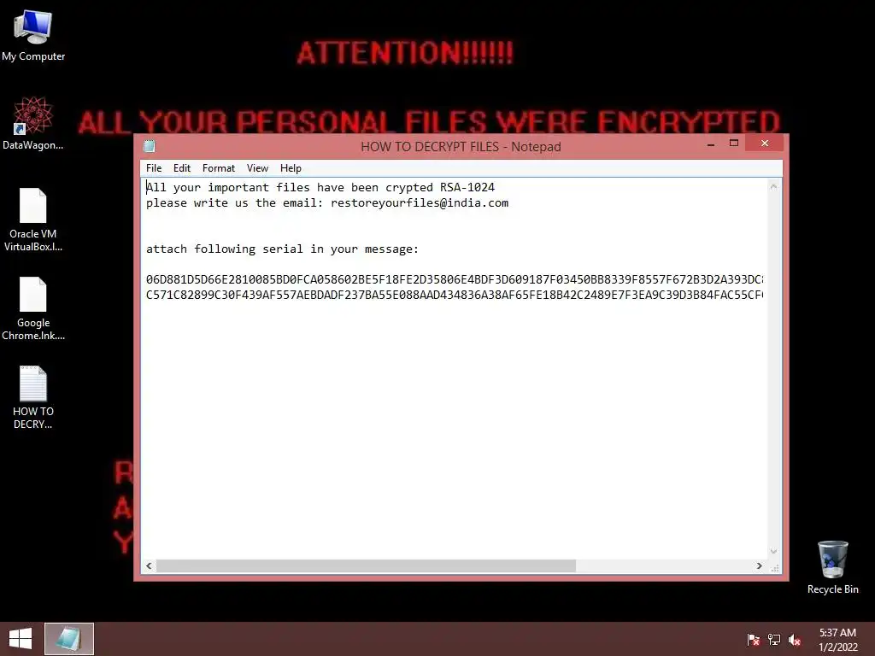875x656 pixels.
Task: Select the Oracle VM VirtualBox desktop file
Action: click(x=33, y=220)
